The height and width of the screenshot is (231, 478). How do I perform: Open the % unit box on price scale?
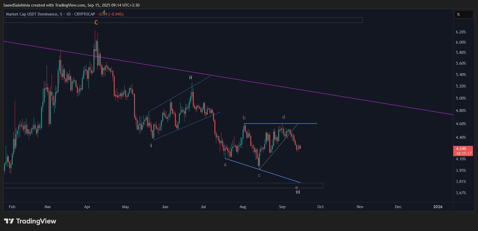click(x=464, y=14)
